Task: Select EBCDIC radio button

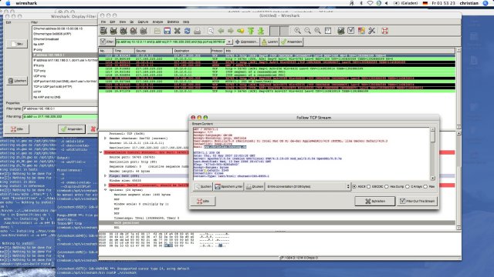Action: click(369, 186)
